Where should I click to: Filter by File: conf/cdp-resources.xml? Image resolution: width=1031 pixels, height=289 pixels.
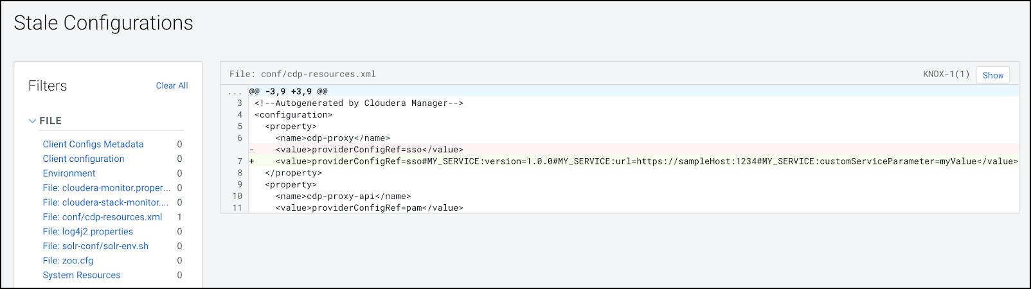point(102,217)
